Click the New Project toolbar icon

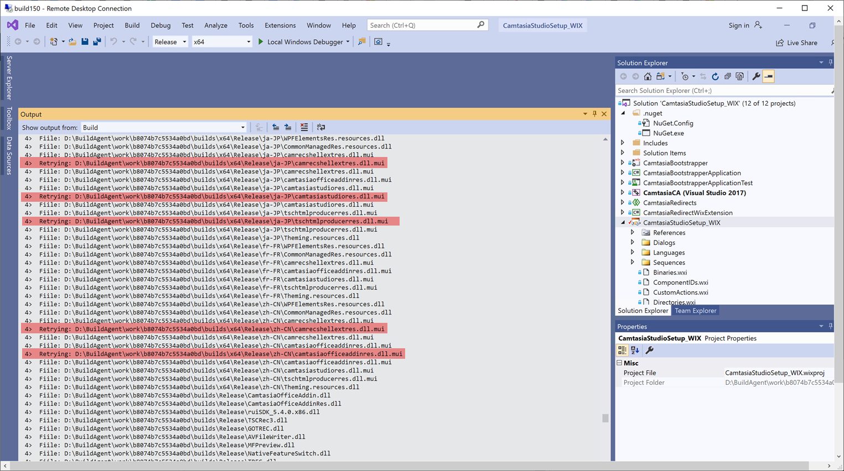(54, 42)
